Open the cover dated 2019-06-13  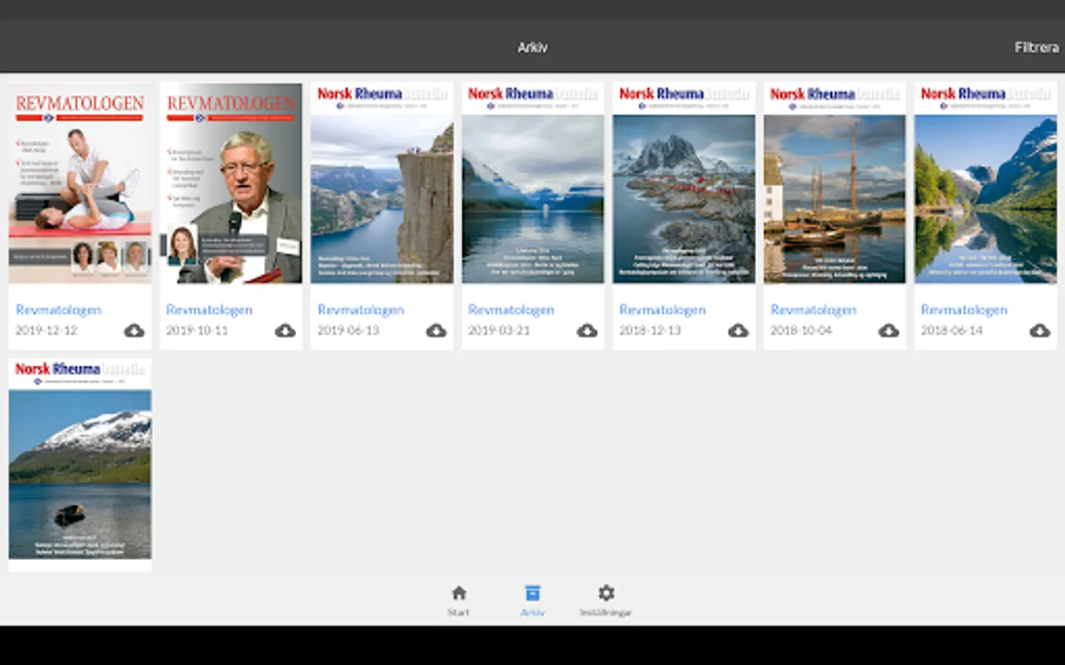pos(382,183)
